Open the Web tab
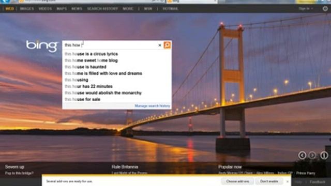The image size is (331, 186). pyautogui.click(x=9, y=9)
